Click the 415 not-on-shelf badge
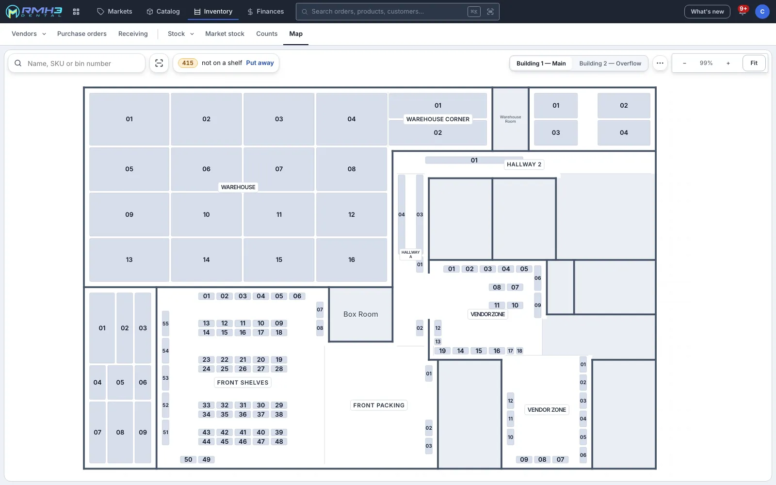The width and height of the screenshot is (776, 485). point(188,63)
